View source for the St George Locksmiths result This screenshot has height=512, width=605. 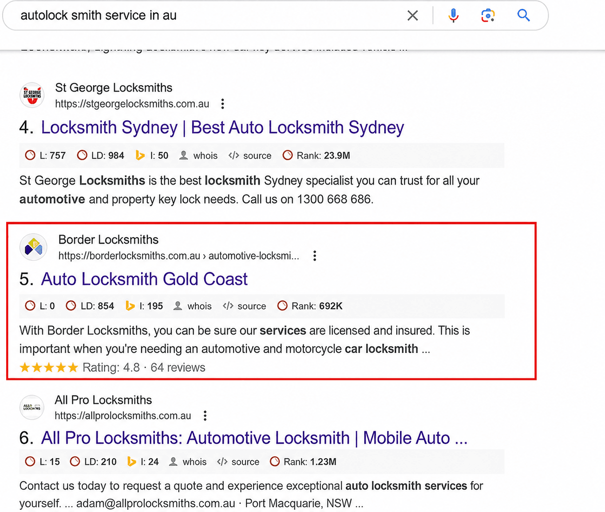tap(250, 156)
